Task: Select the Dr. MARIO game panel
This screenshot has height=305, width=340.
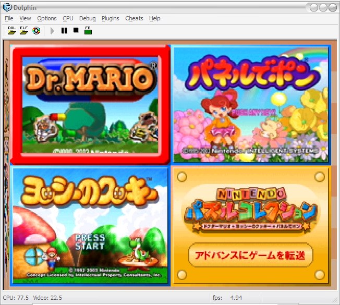Action: (x=90, y=105)
